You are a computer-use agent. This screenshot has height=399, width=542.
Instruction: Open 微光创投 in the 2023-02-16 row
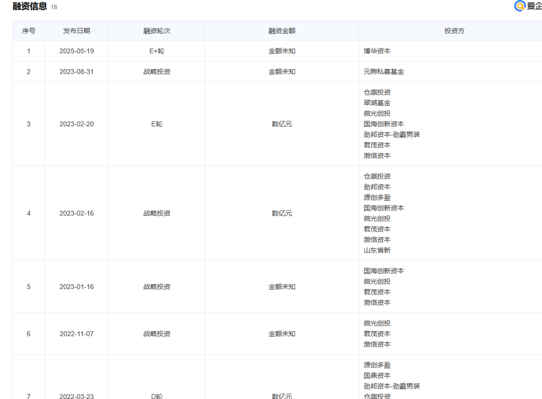[377, 219]
